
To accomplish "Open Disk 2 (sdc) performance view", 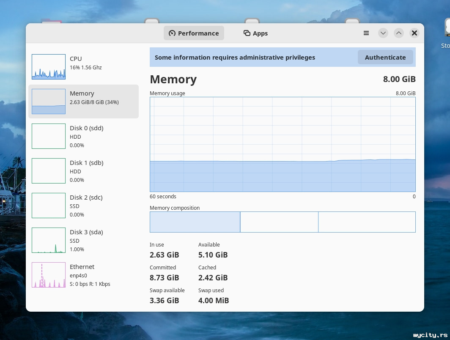I will tap(83, 206).
